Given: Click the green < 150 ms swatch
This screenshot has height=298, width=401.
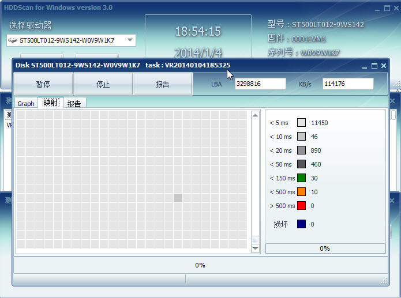Looking at the screenshot, I should pos(302,178).
